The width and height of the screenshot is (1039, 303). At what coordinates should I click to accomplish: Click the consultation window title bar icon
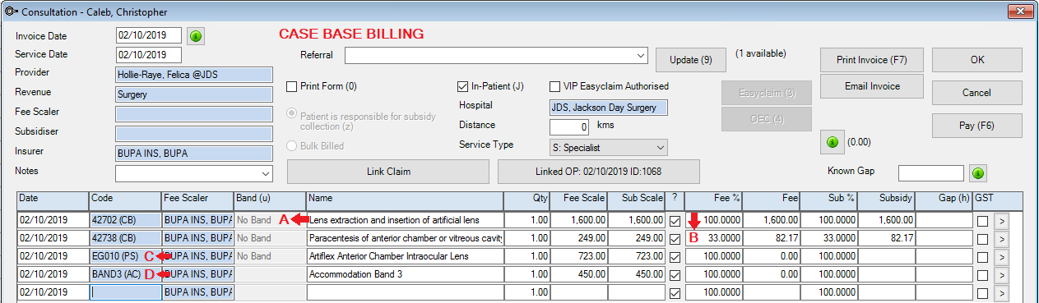point(11,11)
